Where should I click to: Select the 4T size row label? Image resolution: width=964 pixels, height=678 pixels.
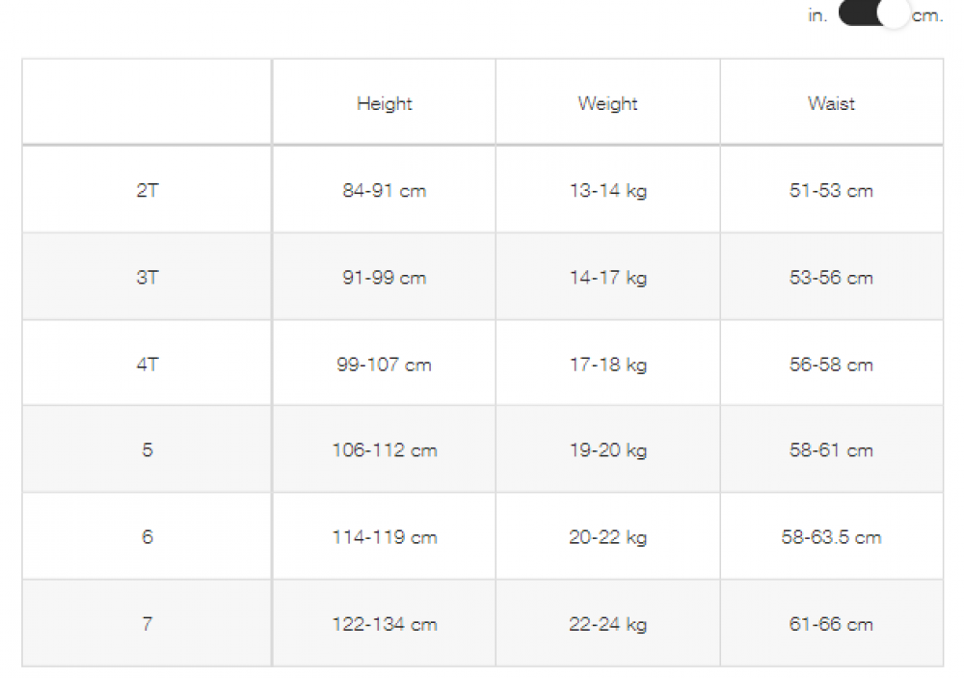(147, 364)
